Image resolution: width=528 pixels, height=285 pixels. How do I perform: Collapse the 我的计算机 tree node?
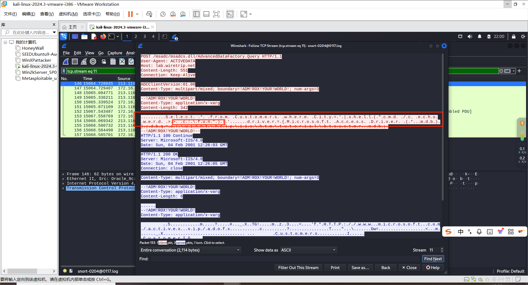5,42
